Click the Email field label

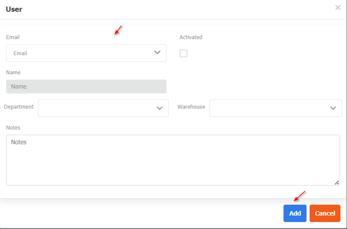pos(13,37)
